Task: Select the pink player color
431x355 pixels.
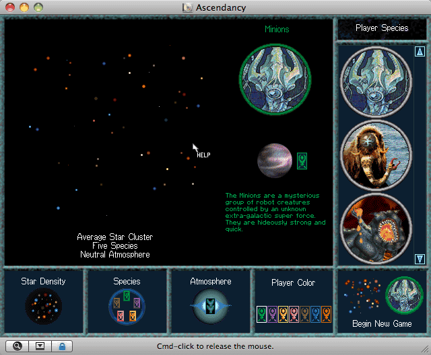Action: (x=294, y=314)
